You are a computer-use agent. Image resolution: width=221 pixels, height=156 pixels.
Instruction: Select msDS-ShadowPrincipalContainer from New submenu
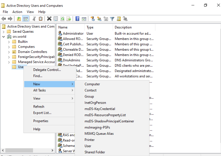112,121
